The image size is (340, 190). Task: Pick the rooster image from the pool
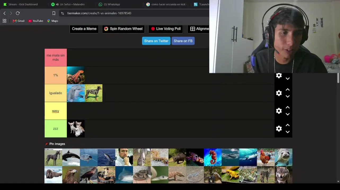(266, 157)
